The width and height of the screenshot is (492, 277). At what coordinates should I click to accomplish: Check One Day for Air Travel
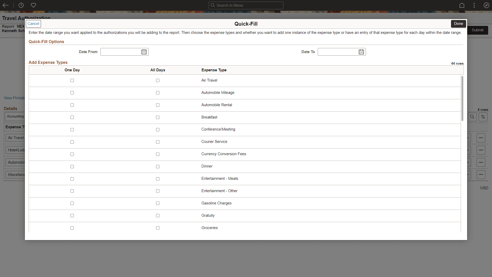click(x=72, y=81)
